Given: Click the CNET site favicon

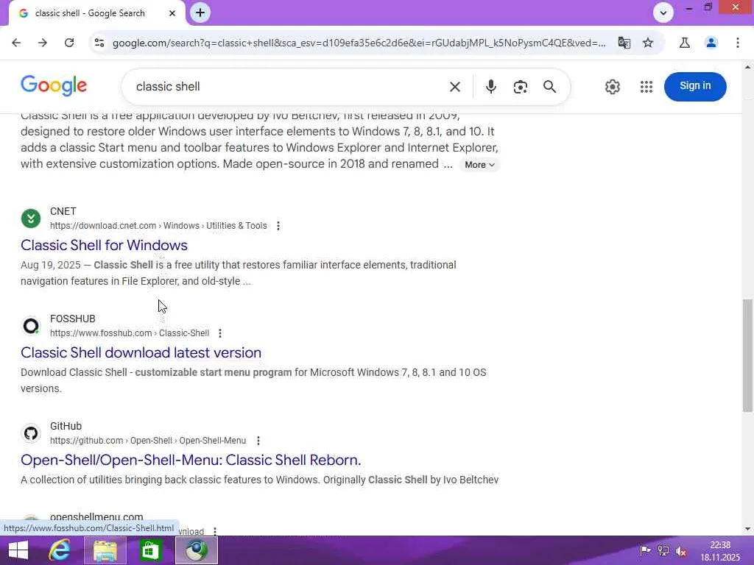Looking at the screenshot, I should (31, 218).
